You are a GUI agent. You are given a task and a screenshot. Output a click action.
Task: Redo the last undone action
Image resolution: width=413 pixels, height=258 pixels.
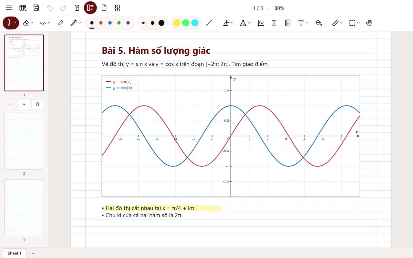[x=63, y=8]
